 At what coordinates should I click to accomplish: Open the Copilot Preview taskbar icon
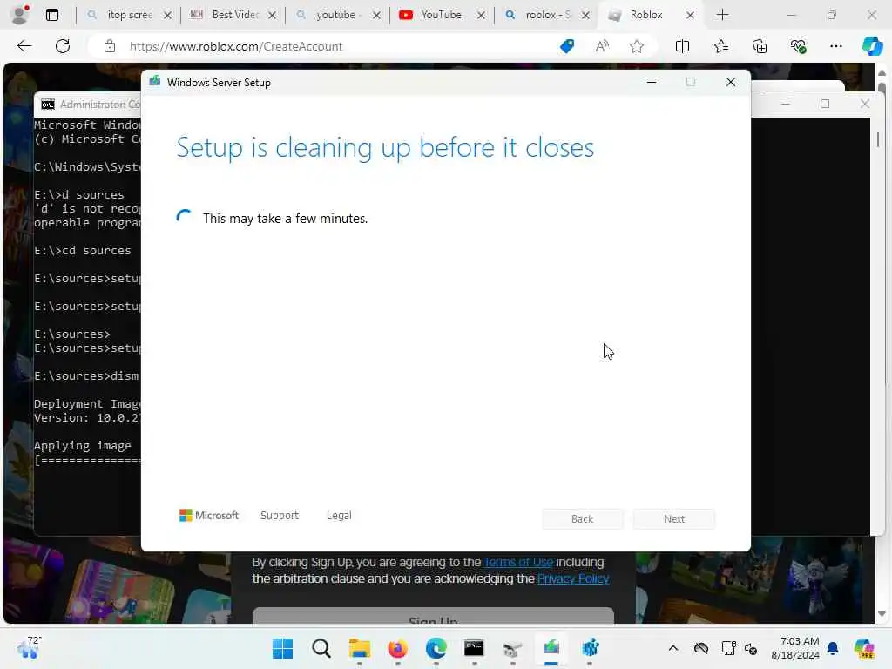865,648
